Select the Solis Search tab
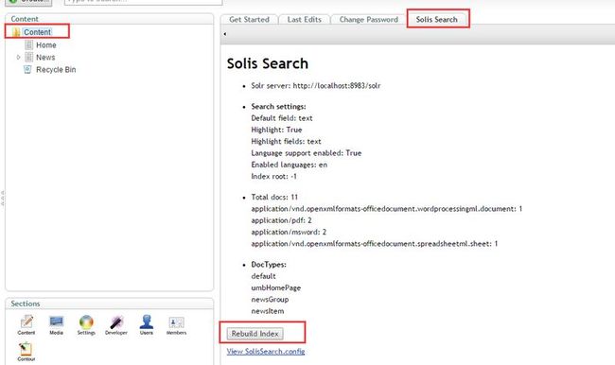 point(438,19)
